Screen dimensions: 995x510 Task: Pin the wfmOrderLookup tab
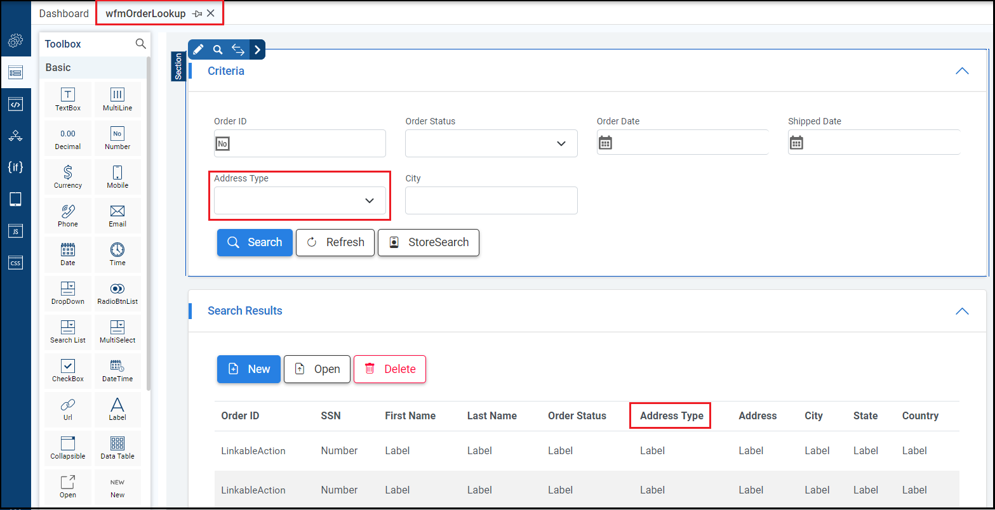pos(197,13)
